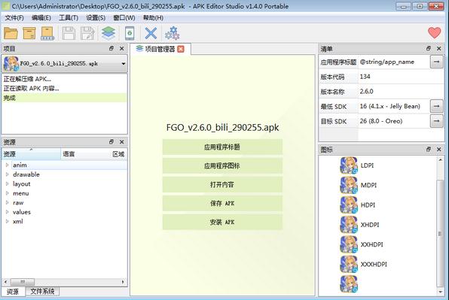Switch to the 资源 bottom tab
The width and height of the screenshot is (449, 300).
pyautogui.click(x=13, y=292)
